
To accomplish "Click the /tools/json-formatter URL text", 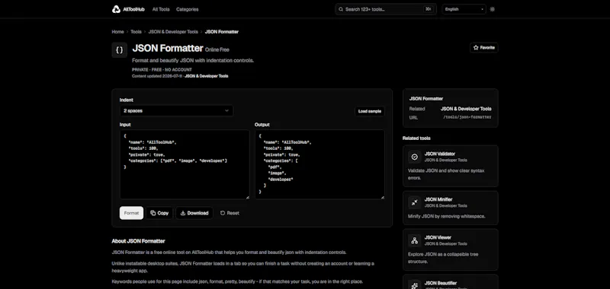I will pos(467,117).
